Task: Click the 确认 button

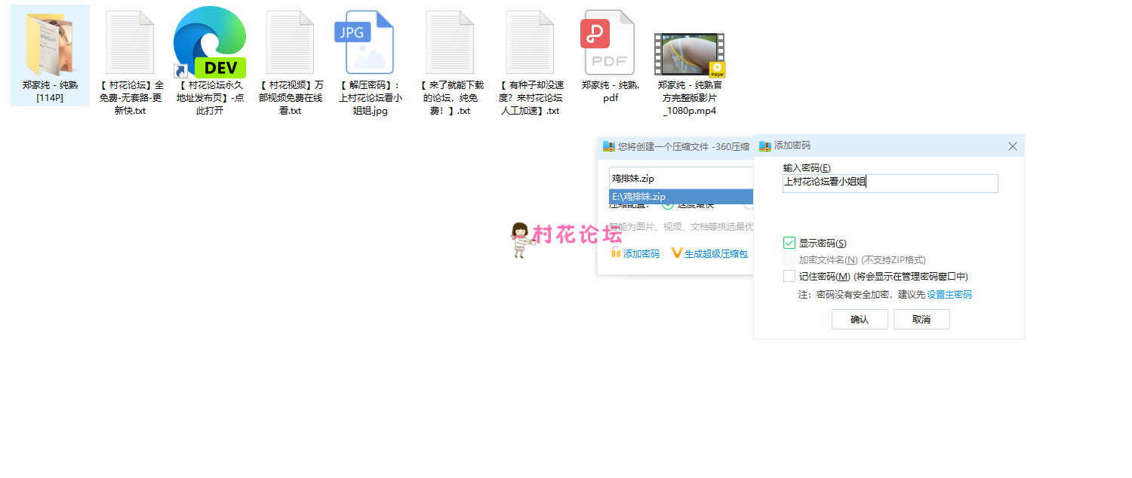Action: tap(859, 320)
